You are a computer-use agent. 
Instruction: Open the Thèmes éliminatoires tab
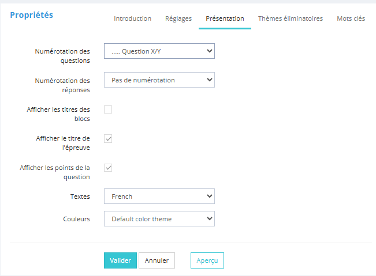[290, 18]
